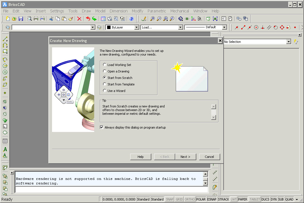Image resolution: width=304 pixels, height=203 pixels.
Task: Click the Next > button
Action: [185, 157]
